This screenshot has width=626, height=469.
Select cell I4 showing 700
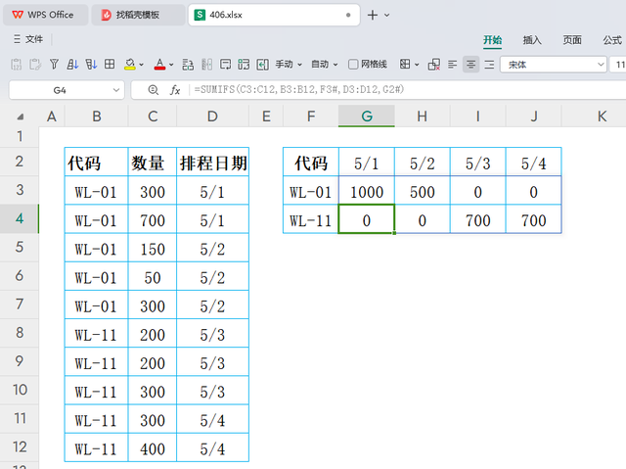[477, 220]
